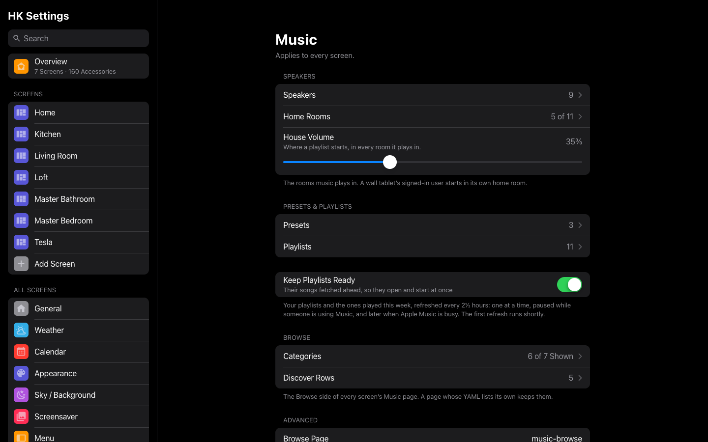Image resolution: width=708 pixels, height=442 pixels.
Task: Click the Master Bedroom screen icon
Action: pos(21,221)
